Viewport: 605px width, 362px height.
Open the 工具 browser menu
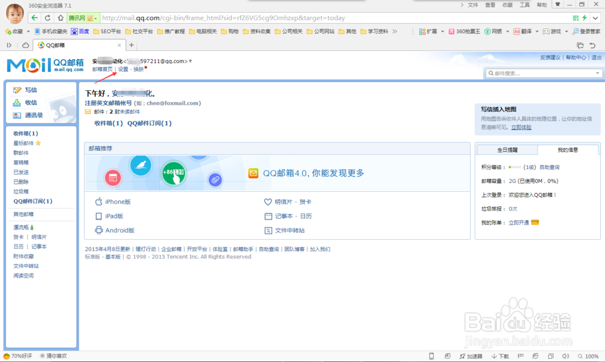525,5
